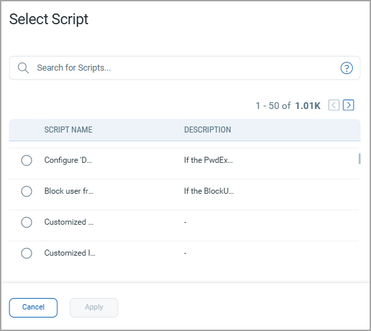Click the 'If the PwdEx...' description cell
Screen dimensions: 371x331
209,160
